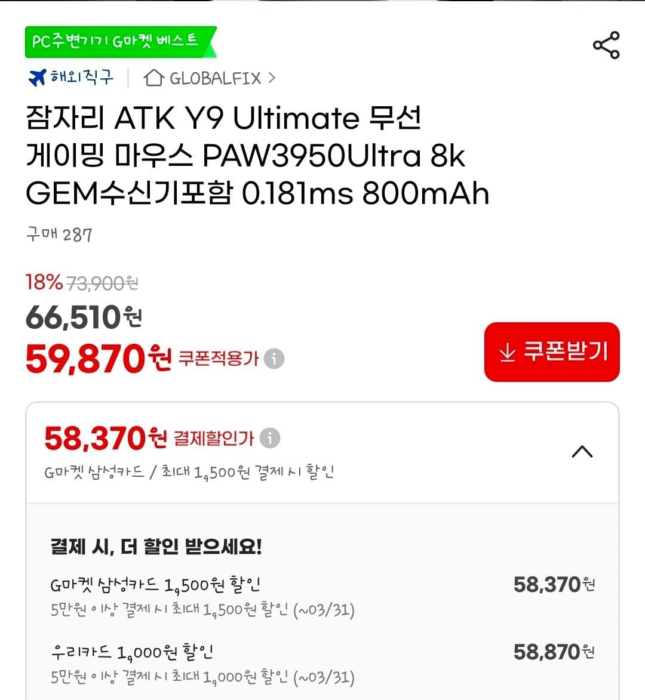Tap the 59,870원 coupon-applied price
645x700 pixels.
[99, 359]
